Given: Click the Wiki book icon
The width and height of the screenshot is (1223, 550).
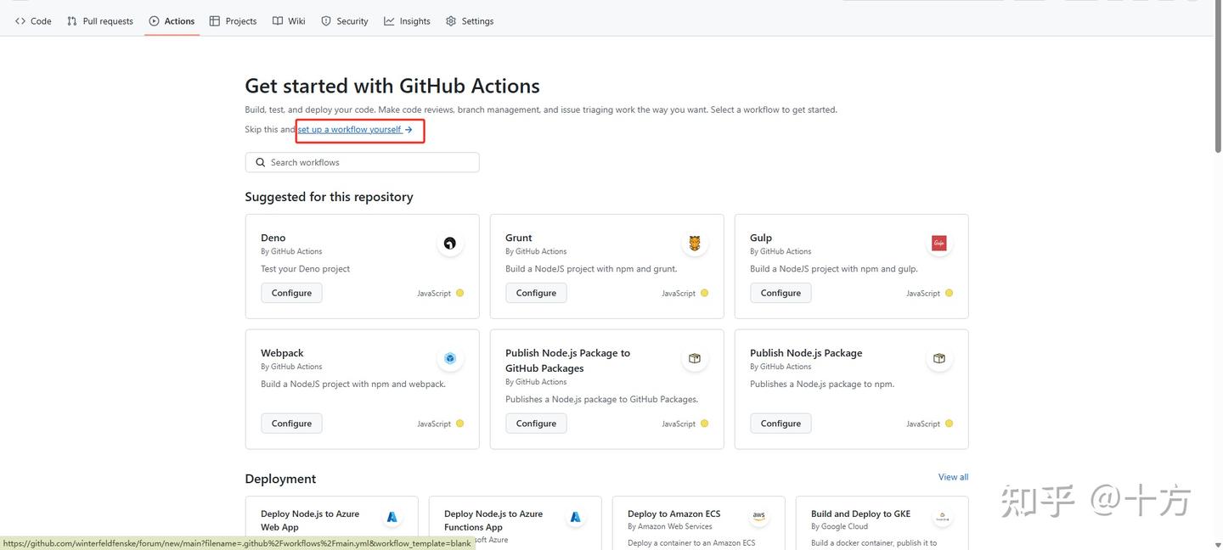Looking at the screenshot, I should pyautogui.click(x=278, y=21).
